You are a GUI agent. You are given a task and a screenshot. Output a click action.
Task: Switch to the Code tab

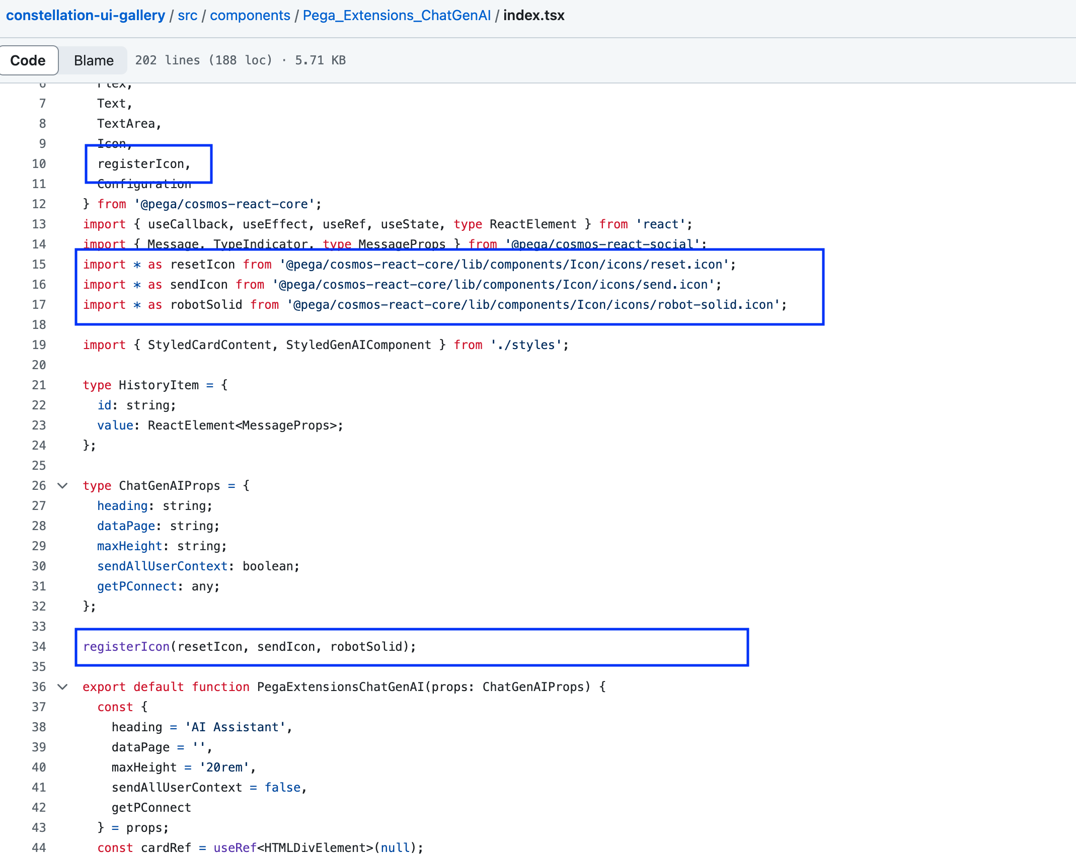tap(28, 60)
